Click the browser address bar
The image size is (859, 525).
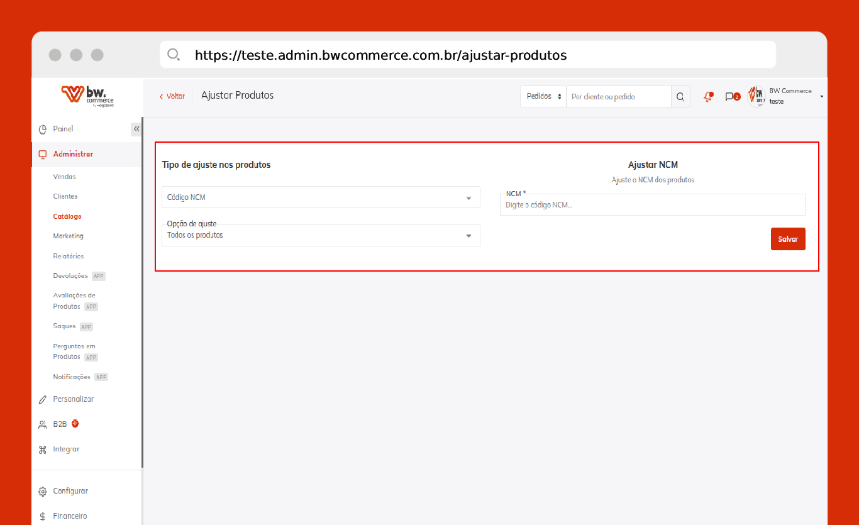[468, 55]
